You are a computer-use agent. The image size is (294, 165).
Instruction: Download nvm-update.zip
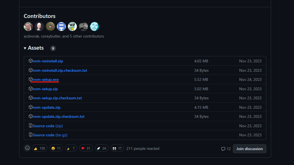[x=46, y=108]
